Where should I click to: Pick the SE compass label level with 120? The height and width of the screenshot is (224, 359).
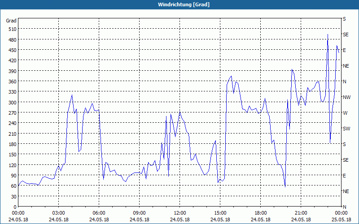click(x=346, y=160)
